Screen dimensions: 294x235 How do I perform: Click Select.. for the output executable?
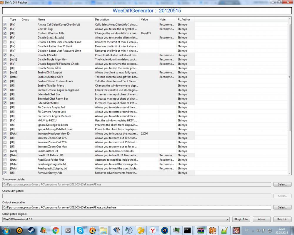point(282,207)
